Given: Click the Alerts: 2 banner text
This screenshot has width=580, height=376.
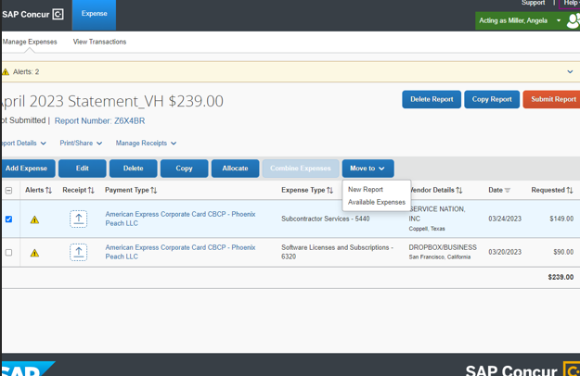Looking at the screenshot, I should point(26,72).
